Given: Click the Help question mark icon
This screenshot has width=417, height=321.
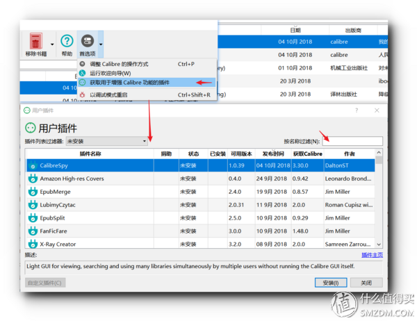Looking at the screenshot, I should point(67,41).
